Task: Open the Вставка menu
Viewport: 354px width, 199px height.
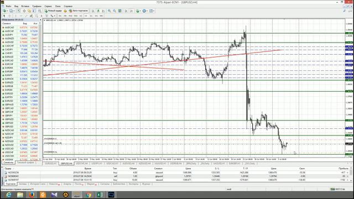Action: tap(25, 6)
